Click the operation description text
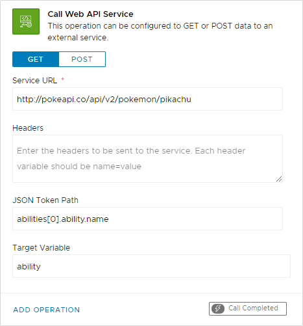303x326 pixels. pos(160,32)
